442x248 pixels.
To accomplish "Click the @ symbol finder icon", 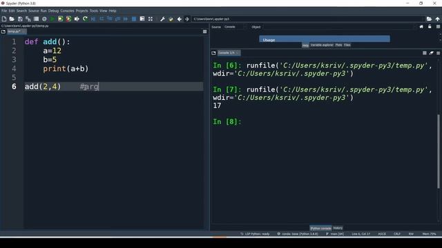I will click(x=44, y=19).
